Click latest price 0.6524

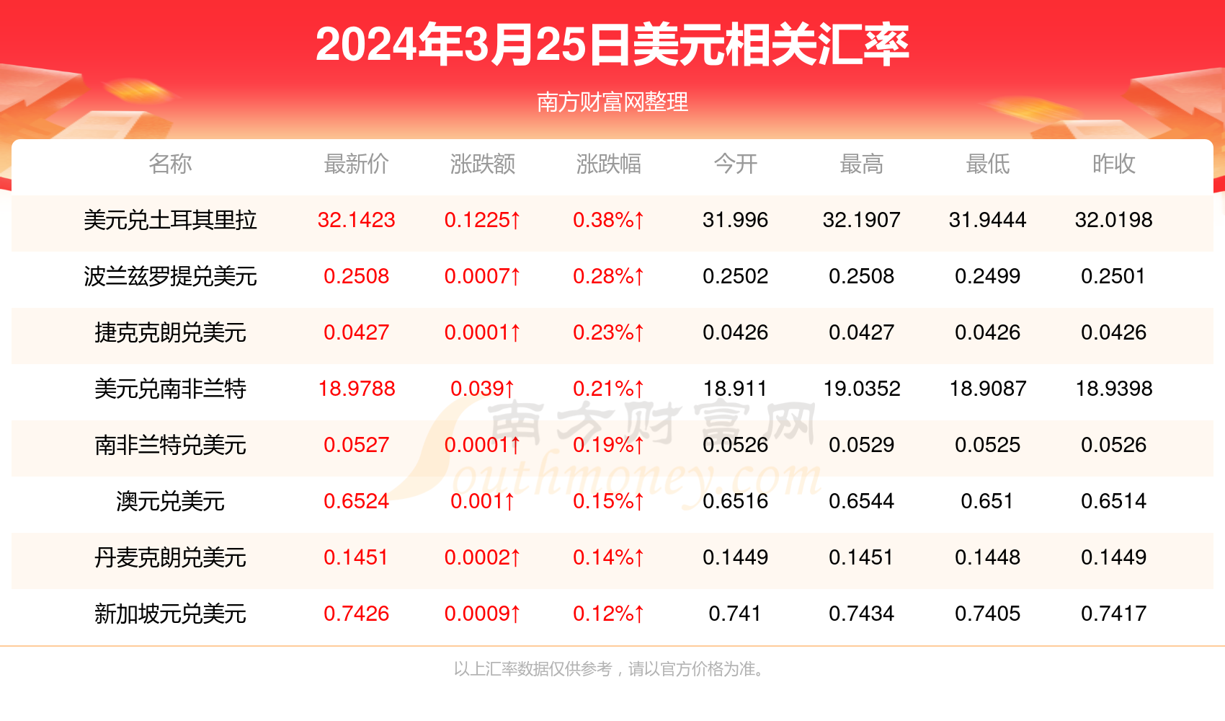pos(356,501)
